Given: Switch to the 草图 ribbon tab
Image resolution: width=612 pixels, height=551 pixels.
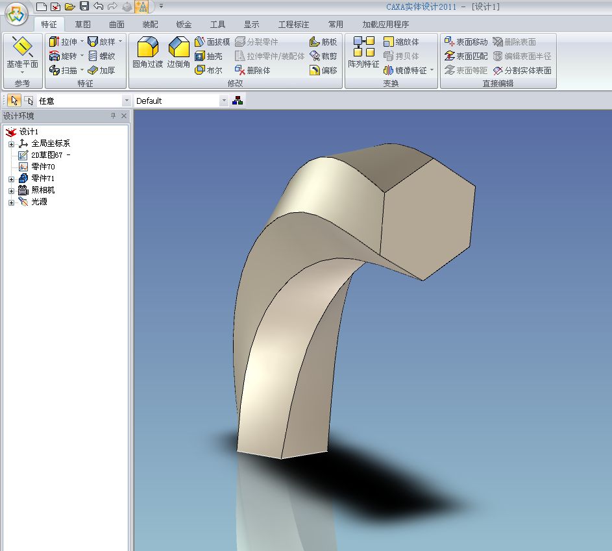Looking at the screenshot, I should (x=82, y=25).
